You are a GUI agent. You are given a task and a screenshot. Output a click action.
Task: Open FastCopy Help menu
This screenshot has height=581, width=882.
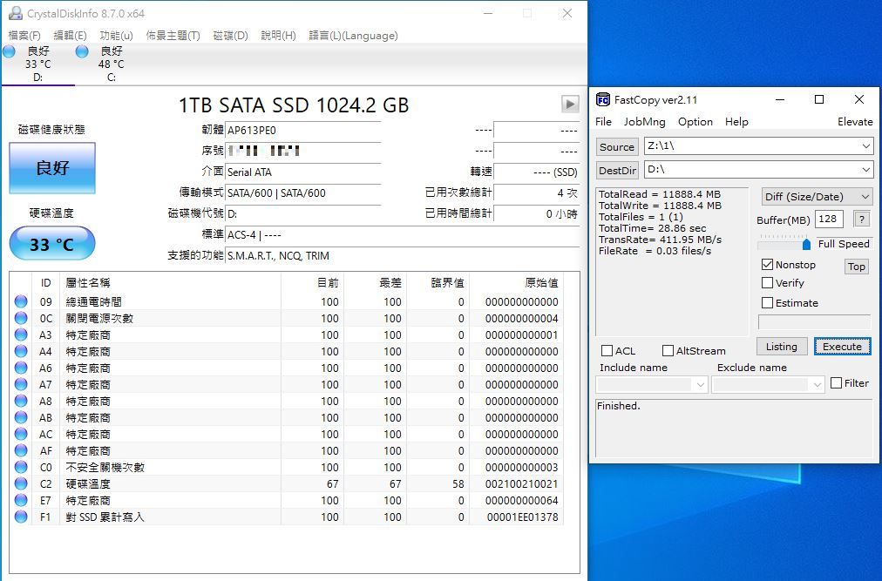[x=736, y=121]
